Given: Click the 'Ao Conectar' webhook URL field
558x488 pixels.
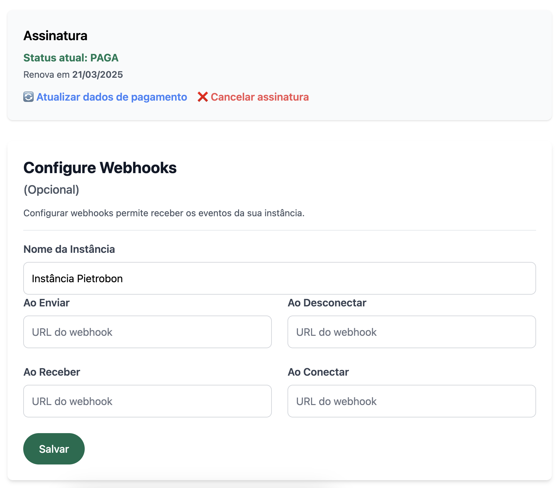Looking at the screenshot, I should pyautogui.click(x=411, y=401).
